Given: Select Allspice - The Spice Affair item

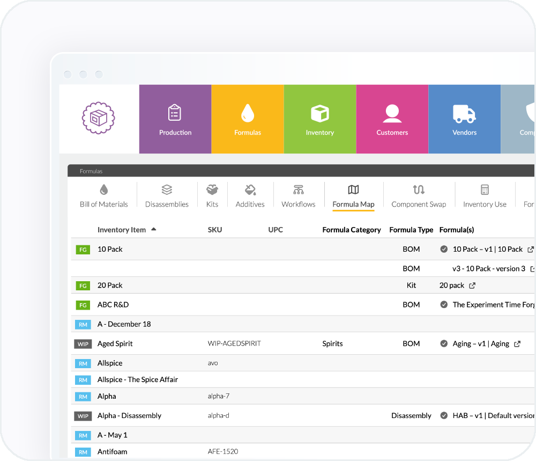Looking at the screenshot, I should click(x=137, y=379).
